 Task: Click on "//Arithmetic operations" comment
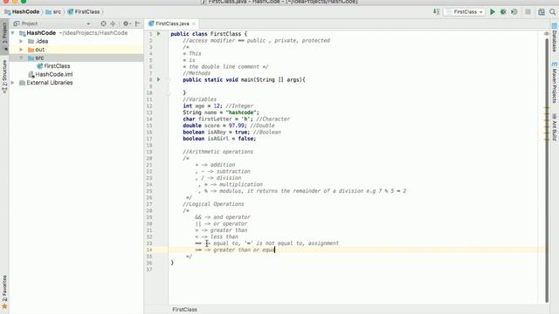point(217,152)
